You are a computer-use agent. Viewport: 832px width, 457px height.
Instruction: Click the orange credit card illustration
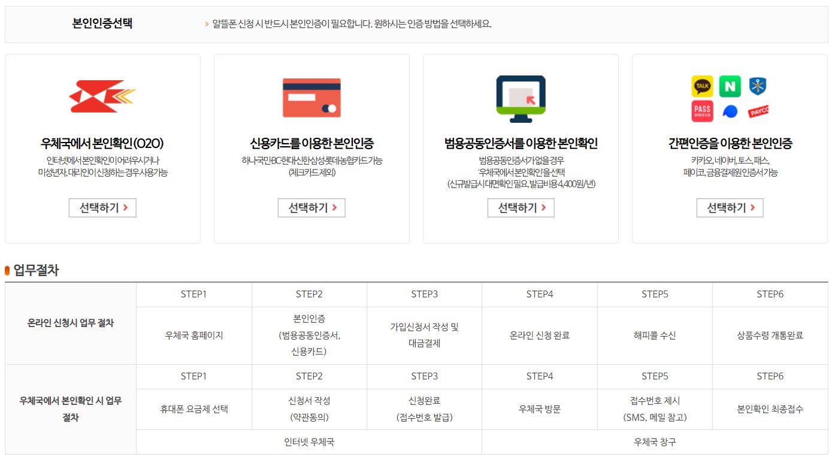[311, 97]
